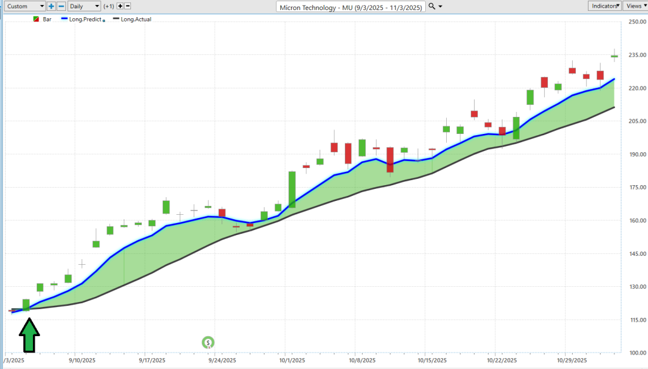The height and width of the screenshot is (369, 648).
Task: Toggle the Bar series in the legend
Action: point(47,19)
